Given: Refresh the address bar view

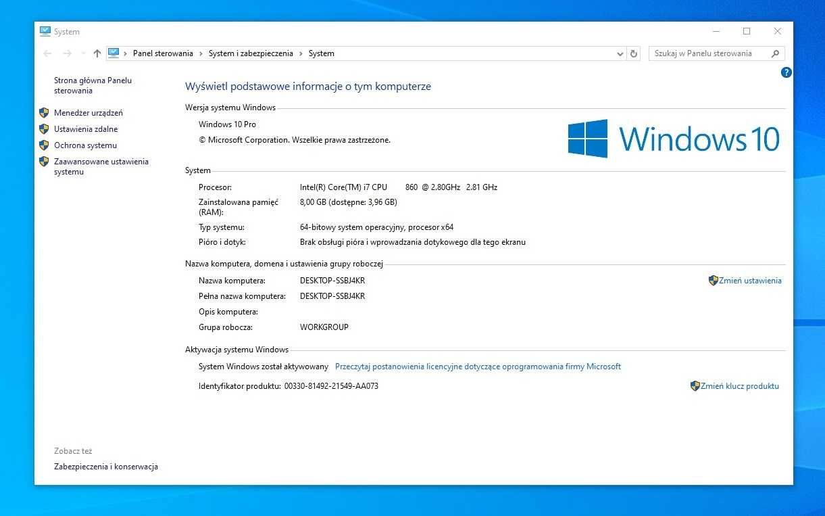Looking at the screenshot, I should click(634, 53).
